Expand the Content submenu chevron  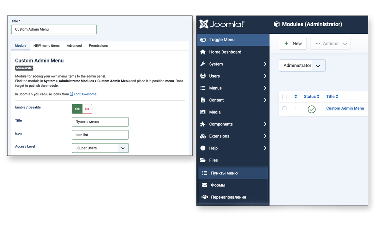(265, 100)
